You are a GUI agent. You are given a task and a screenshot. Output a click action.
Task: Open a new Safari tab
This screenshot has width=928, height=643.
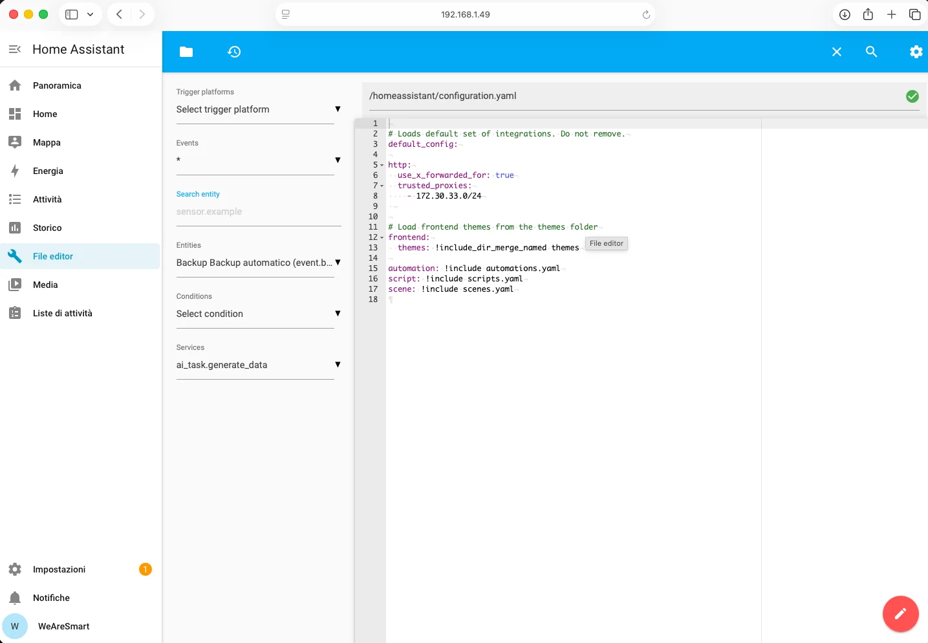click(x=892, y=14)
